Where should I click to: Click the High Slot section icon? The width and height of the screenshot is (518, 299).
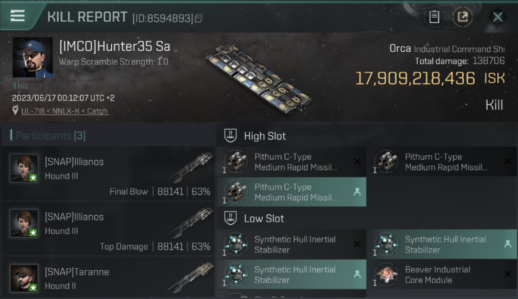tap(231, 136)
